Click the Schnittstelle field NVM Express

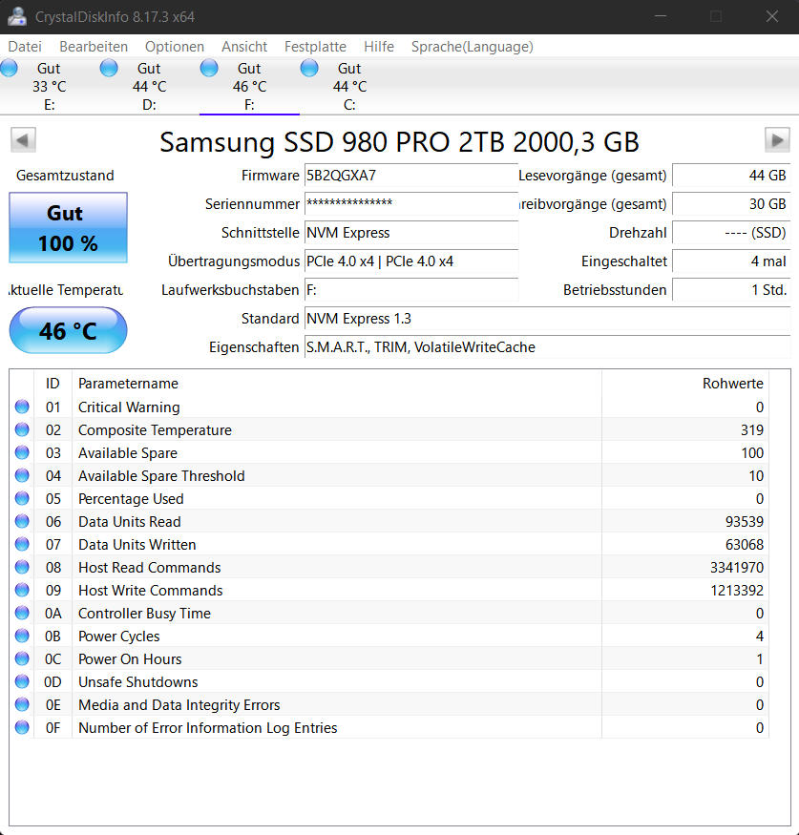[x=411, y=233]
